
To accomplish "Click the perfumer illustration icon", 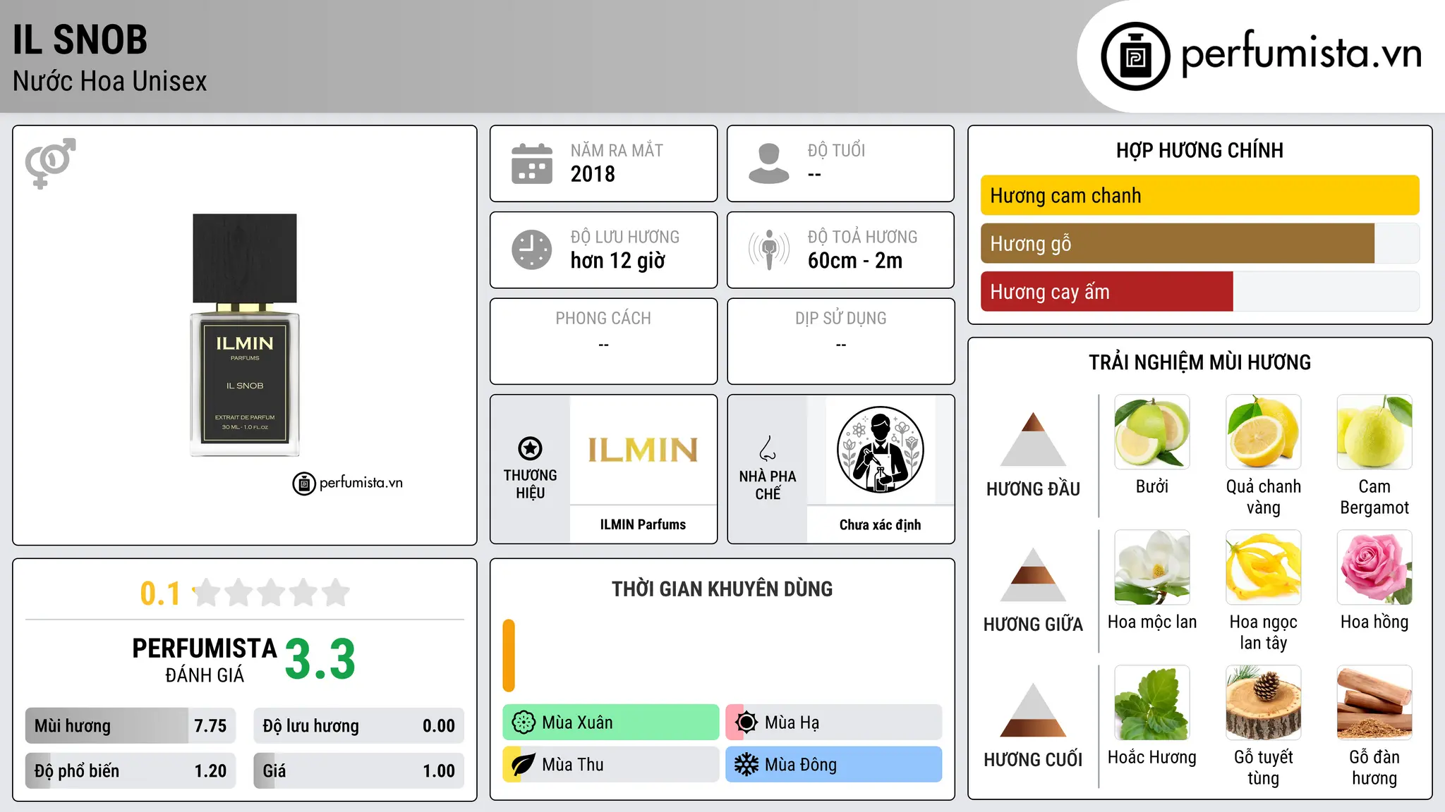I will pos(881,450).
